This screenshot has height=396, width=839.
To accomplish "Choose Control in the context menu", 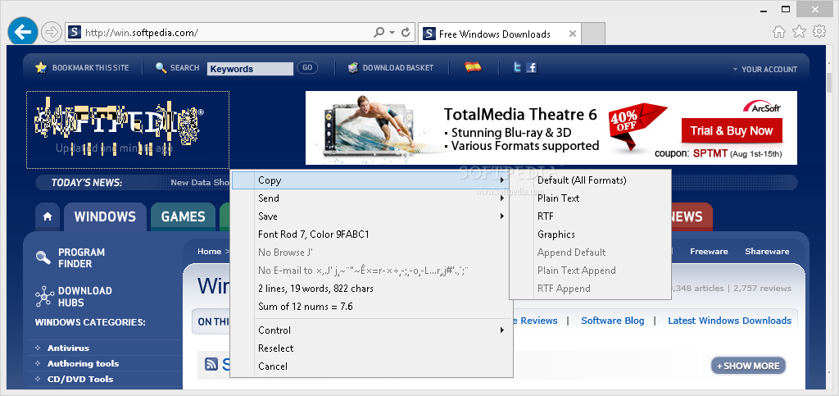I will (371, 330).
